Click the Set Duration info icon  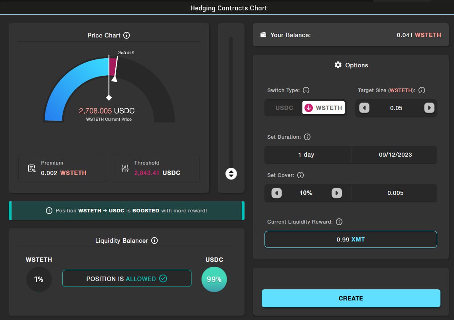pos(307,137)
